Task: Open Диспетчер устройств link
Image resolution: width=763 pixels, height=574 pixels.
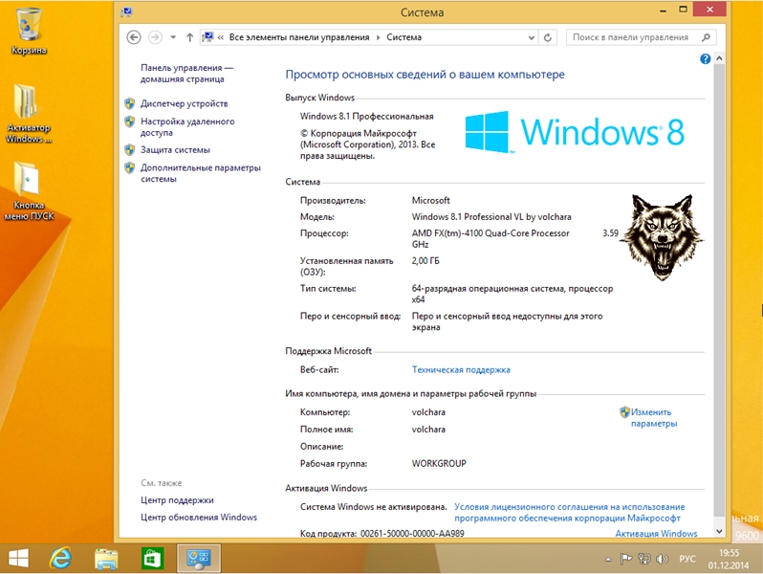Action: point(184,103)
